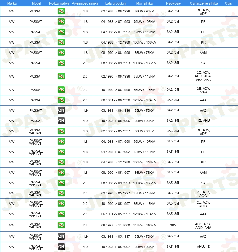Select the '02.1988 -> 08.1996' production years cell

[116, 11]
